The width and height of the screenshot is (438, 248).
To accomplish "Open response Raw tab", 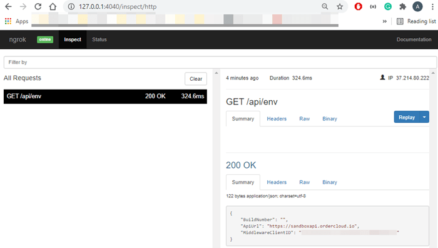I will 305,182.
